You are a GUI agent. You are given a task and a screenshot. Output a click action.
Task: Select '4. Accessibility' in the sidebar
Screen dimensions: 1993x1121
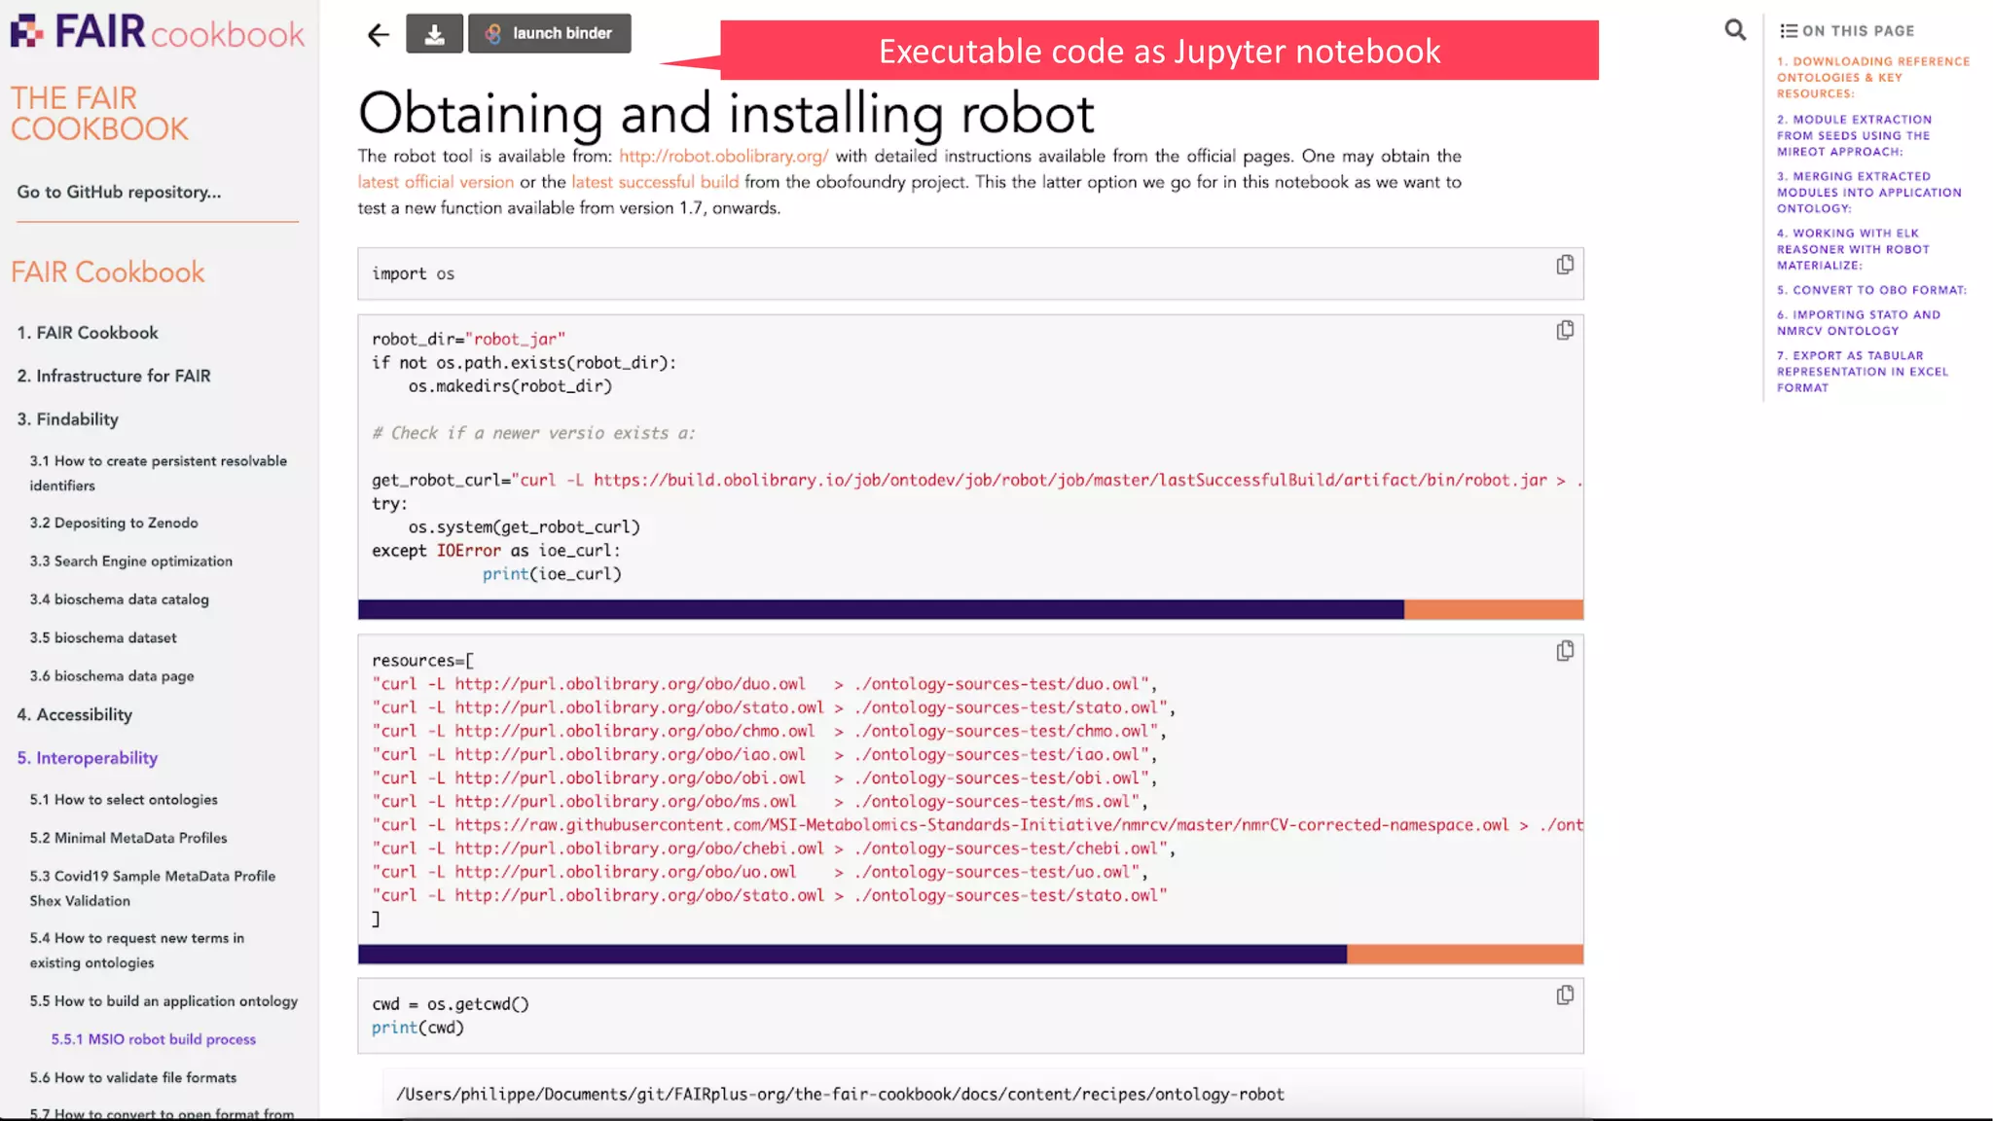click(x=75, y=714)
